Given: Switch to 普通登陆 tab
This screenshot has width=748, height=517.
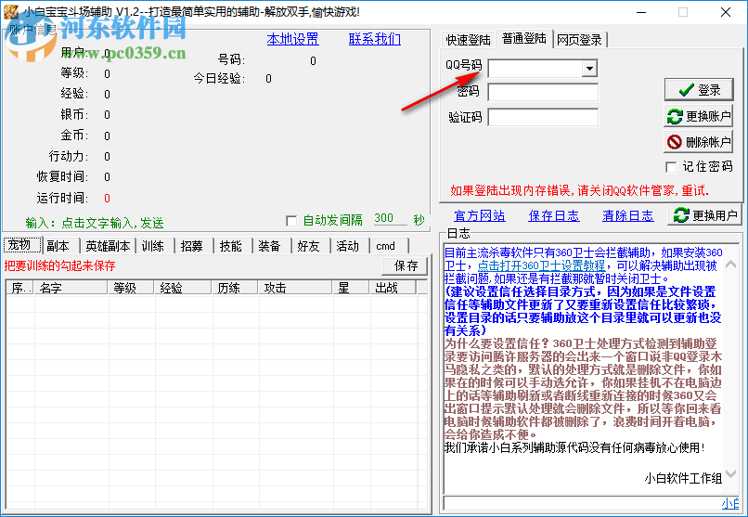Looking at the screenshot, I should [x=523, y=39].
